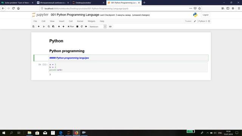Click the output value 3
This screenshot has width=242, height=136.
(x=50, y=74)
